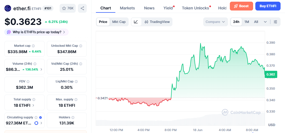Click the $0.3623 price value
Screen dimensions: 285x133
click(x=23, y=22)
